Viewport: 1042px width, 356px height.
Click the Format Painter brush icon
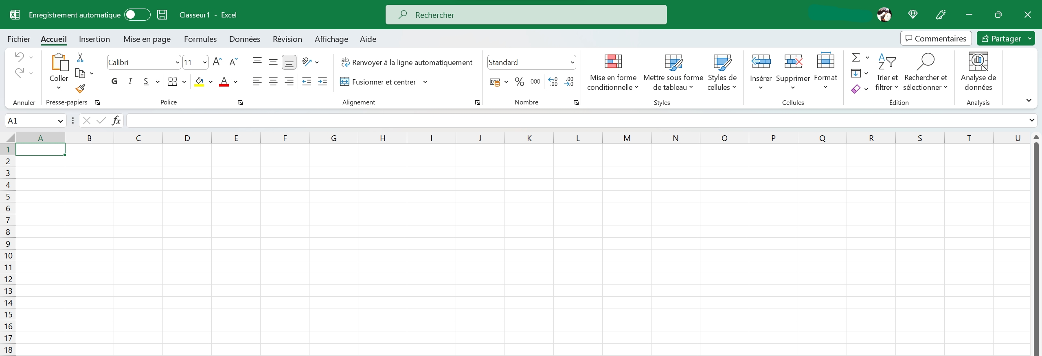pyautogui.click(x=80, y=89)
